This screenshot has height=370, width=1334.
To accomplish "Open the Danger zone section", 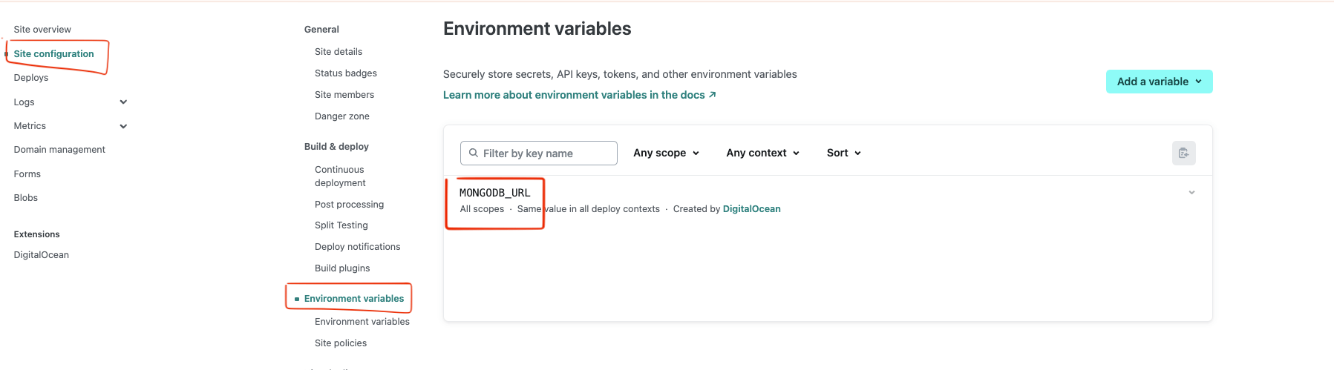I will pos(342,116).
